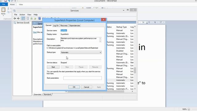Click the Cut scissors icon in WordPad
Image resolution: width=197 pixels, height=111 pixels.
pyautogui.click(x=8, y=8)
